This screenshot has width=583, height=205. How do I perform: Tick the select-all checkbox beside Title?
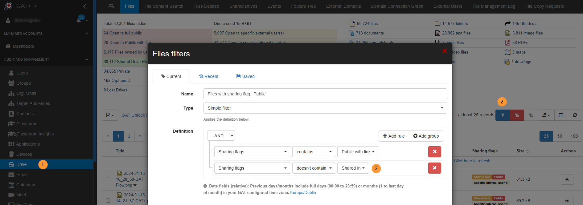tap(108, 151)
